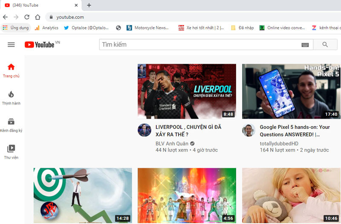This screenshot has width=341, height=224.
Task: Open the Đã nhập bookmark folder
Action: click(243, 28)
